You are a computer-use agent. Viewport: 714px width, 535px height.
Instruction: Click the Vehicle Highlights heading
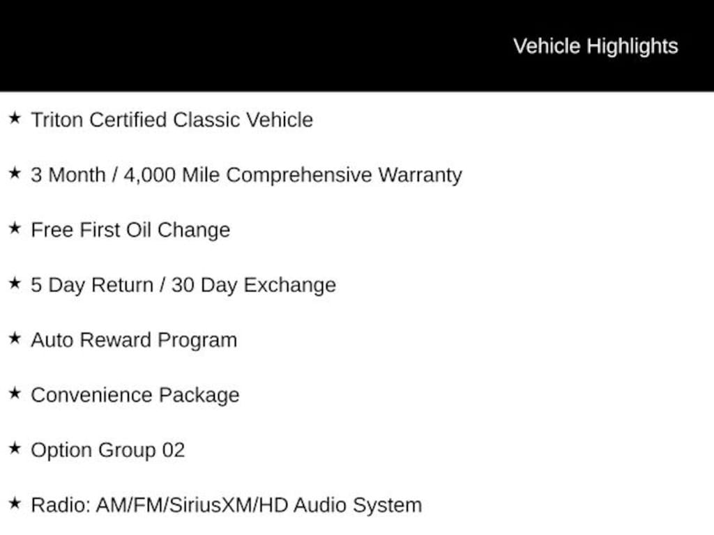[595, 46]
